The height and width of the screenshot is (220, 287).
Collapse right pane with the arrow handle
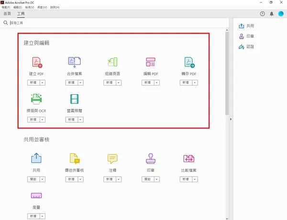pyautogui.click(x=231, y=120)
